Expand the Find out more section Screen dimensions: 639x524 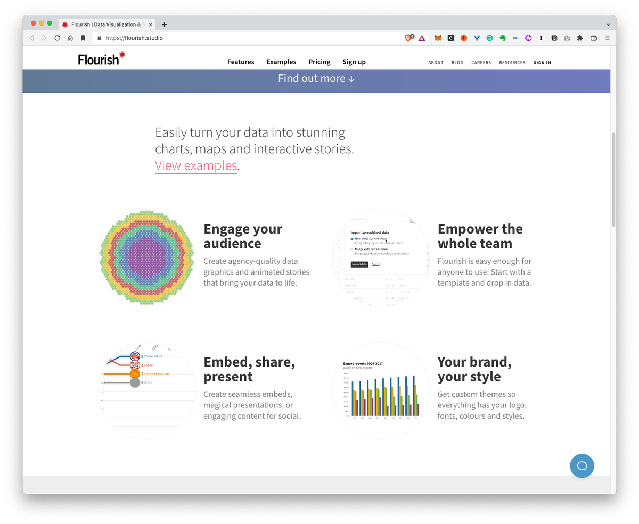(316, 78)
